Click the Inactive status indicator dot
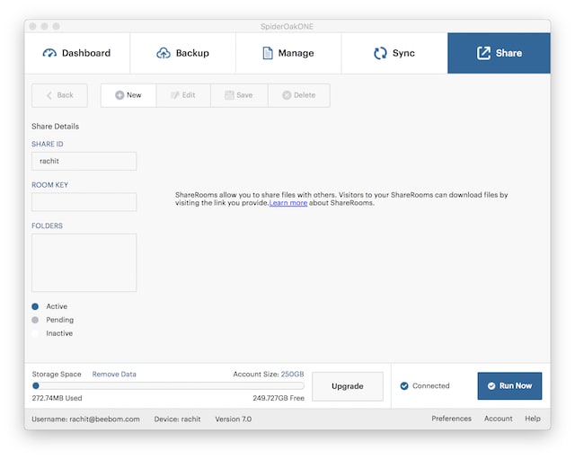 click(x=35, y=333)
